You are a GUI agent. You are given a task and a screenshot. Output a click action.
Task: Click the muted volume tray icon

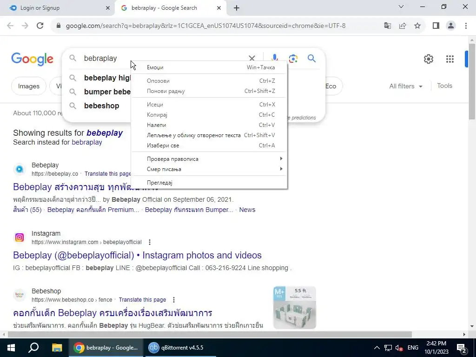399,348
